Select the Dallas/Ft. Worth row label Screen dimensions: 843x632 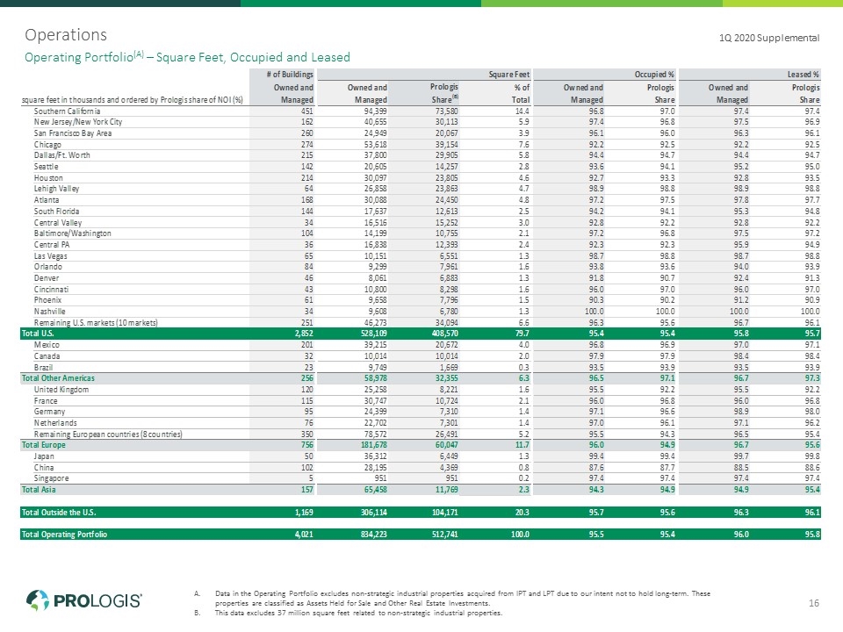tap(61, 155)
